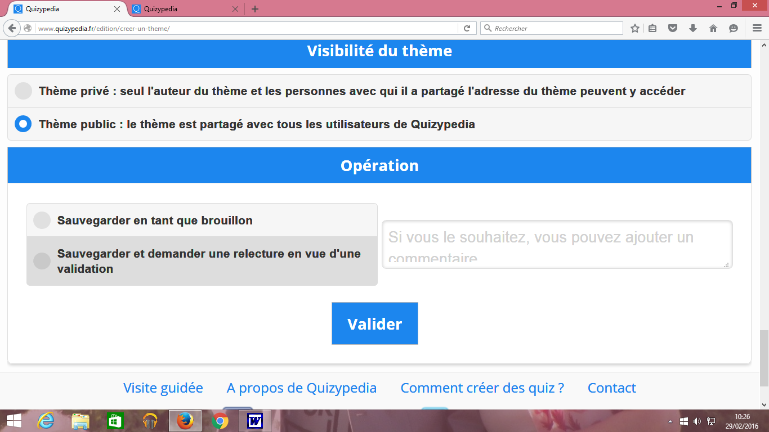Reload the page with the refresh icon
The width and height of the screenshot is (769, 432).
coord(467,28)
